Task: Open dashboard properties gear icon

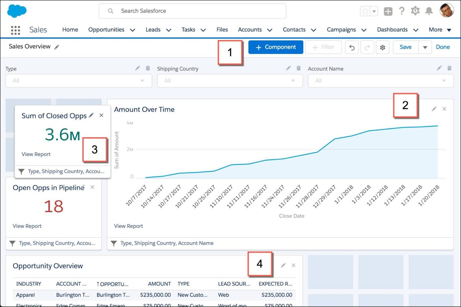Action: pos(383,47)
